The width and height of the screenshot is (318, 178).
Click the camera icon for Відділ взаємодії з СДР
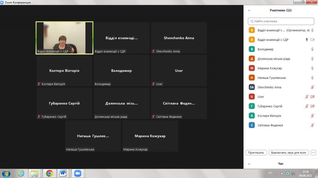point(312,40)
